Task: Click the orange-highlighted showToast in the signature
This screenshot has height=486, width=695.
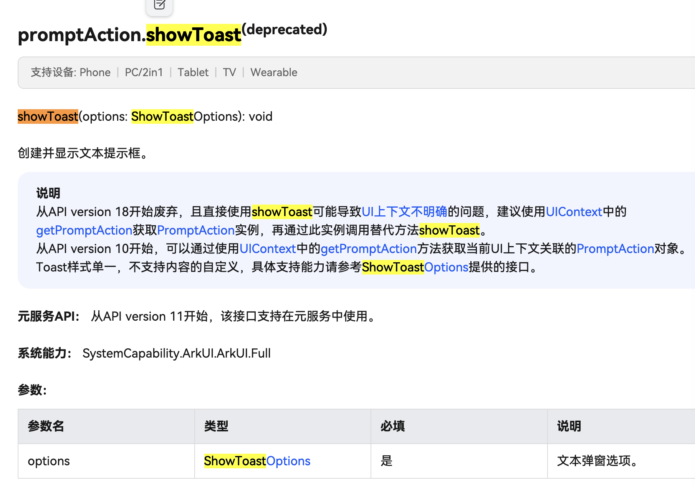Action: pyautogui.click(x=48, y=116)
